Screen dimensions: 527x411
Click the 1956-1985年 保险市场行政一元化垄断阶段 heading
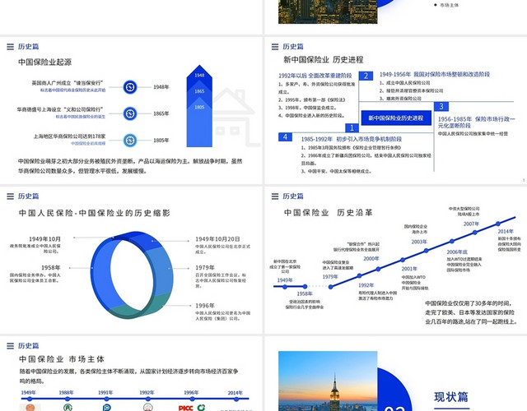click(476, 122)
